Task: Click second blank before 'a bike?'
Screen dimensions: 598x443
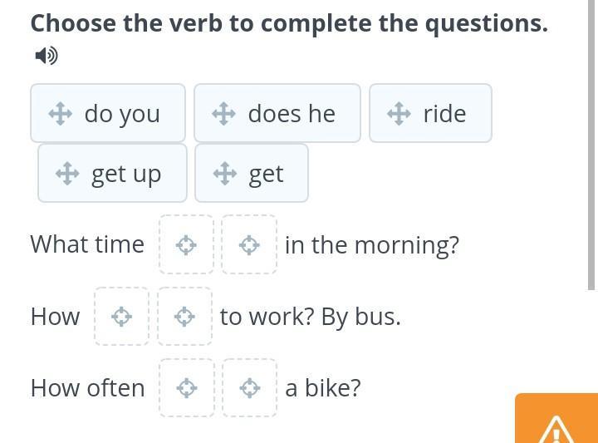Action: pyautogui.click(x=249, y=388)
